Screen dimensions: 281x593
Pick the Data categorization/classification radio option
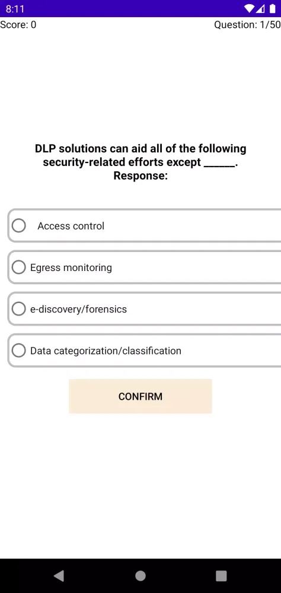pyautogui.click(x=18, y=350)
